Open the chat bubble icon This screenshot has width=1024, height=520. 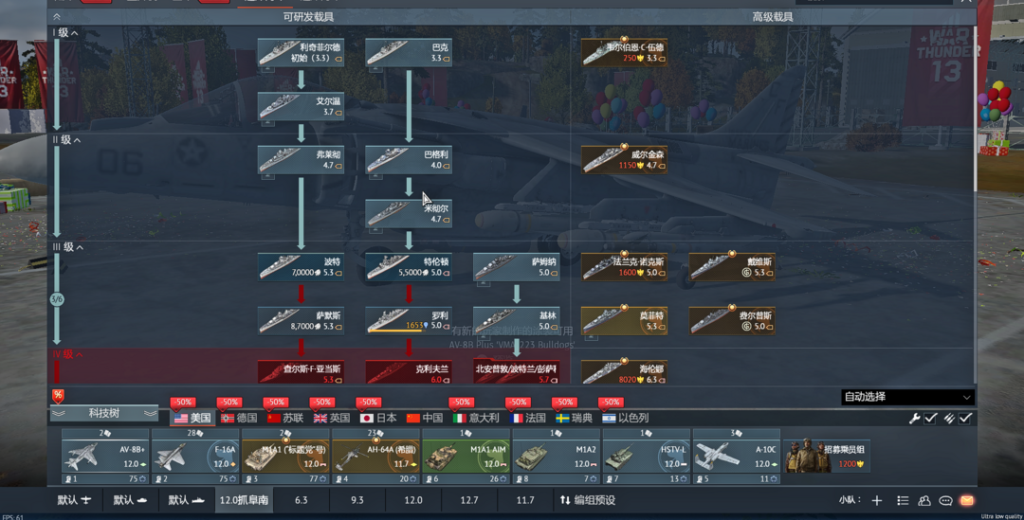945,500
